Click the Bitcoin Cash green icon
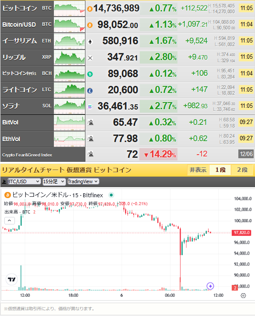This screenshot has width=255, height=316. pyautogui.click(x=90, y=74)
